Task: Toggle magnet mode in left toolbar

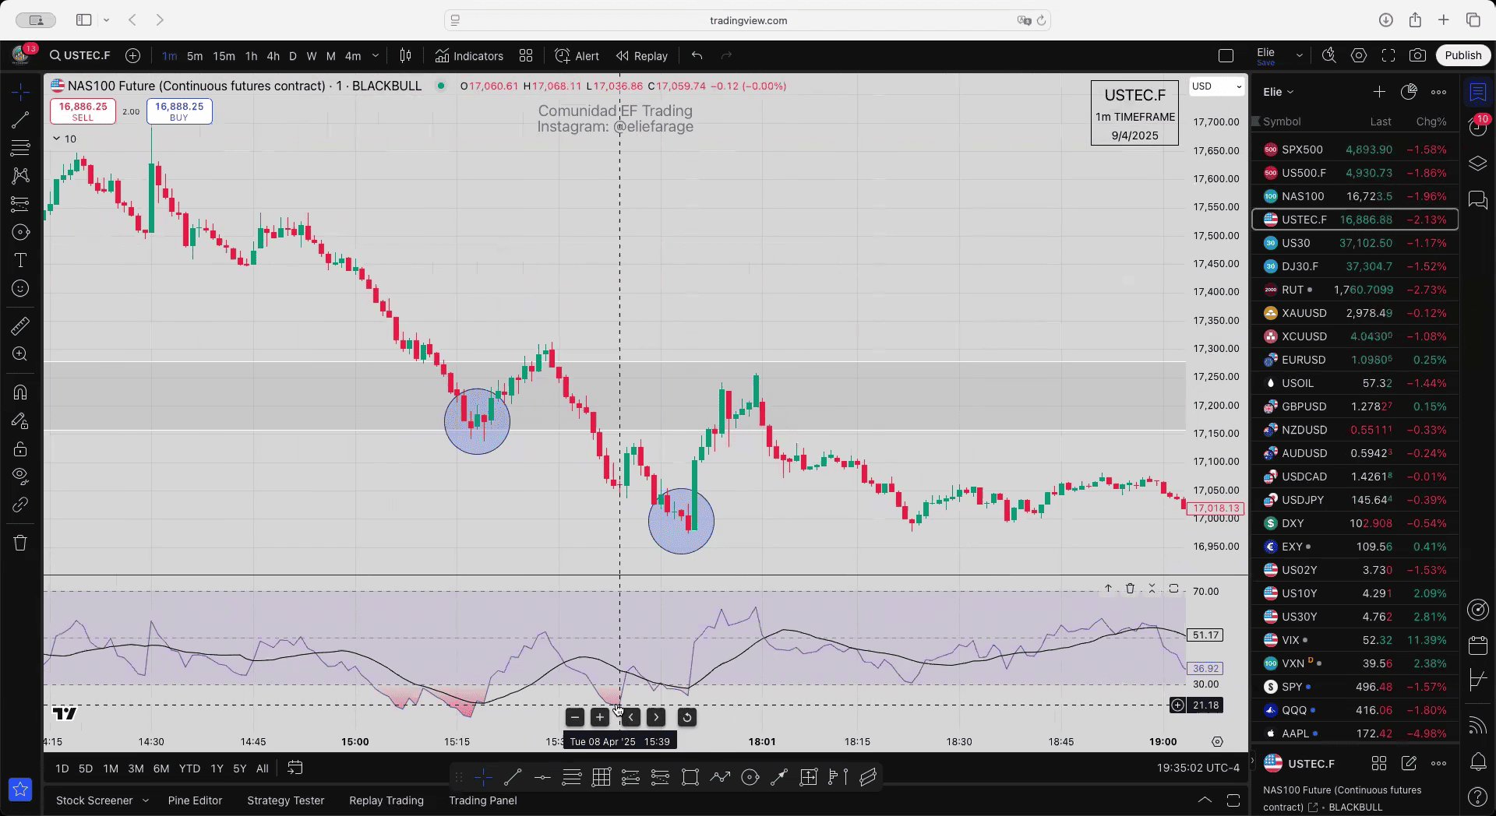Action: click(x=21, y=392)
